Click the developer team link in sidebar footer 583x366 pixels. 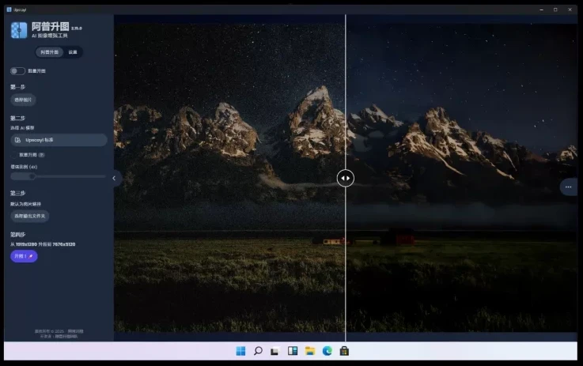click(x=66, y=336)
